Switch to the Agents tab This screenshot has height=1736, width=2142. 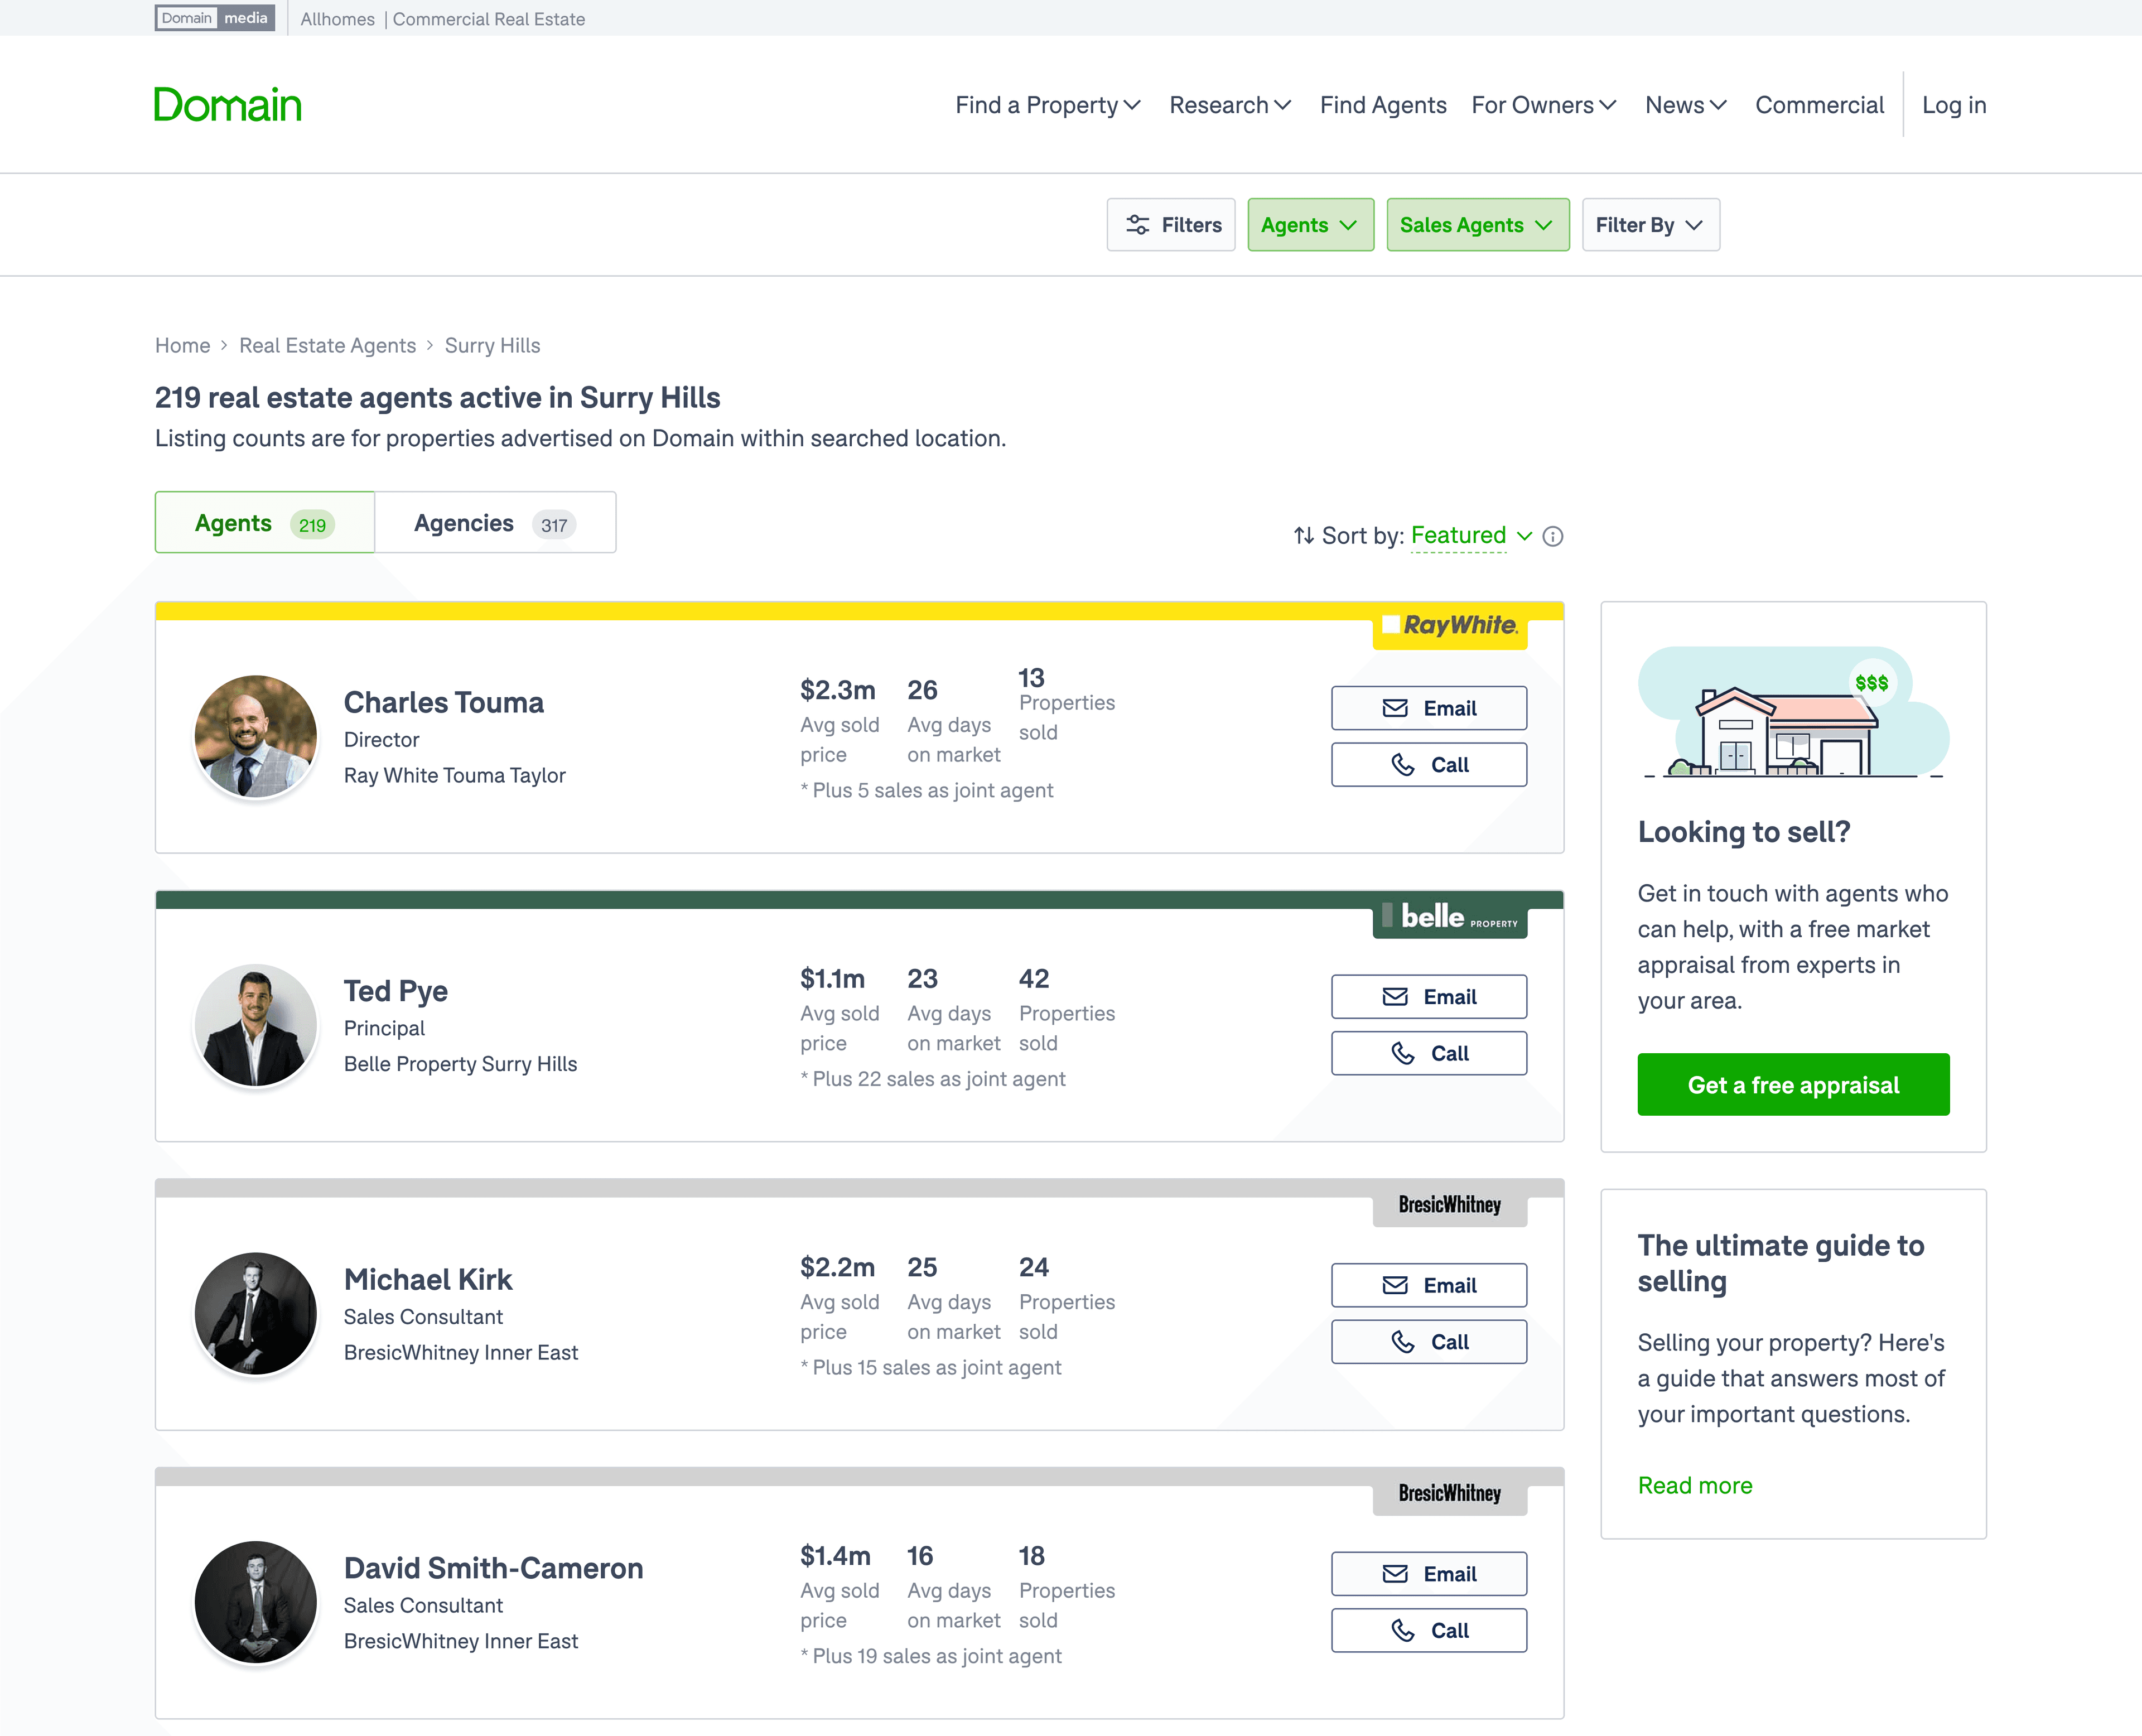click(x=265, y=523)
